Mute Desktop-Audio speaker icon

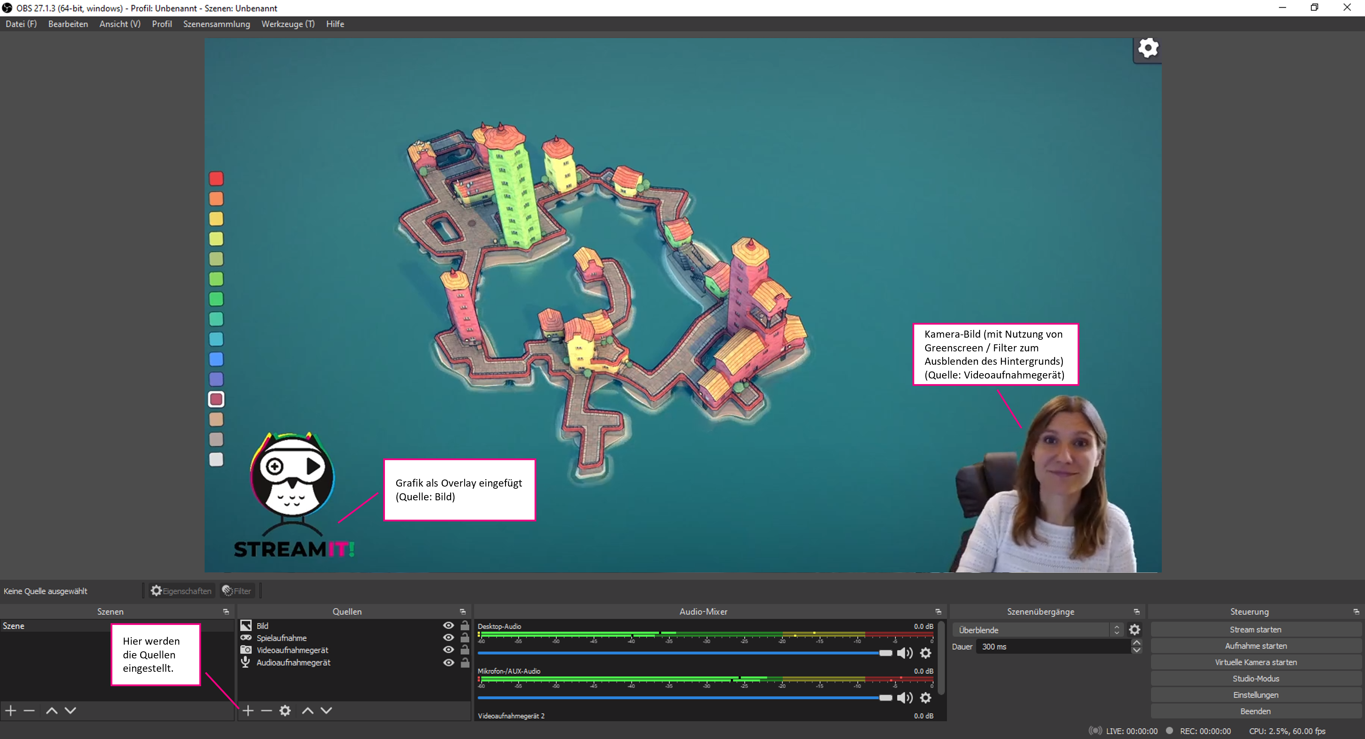(x=904, y=653)
